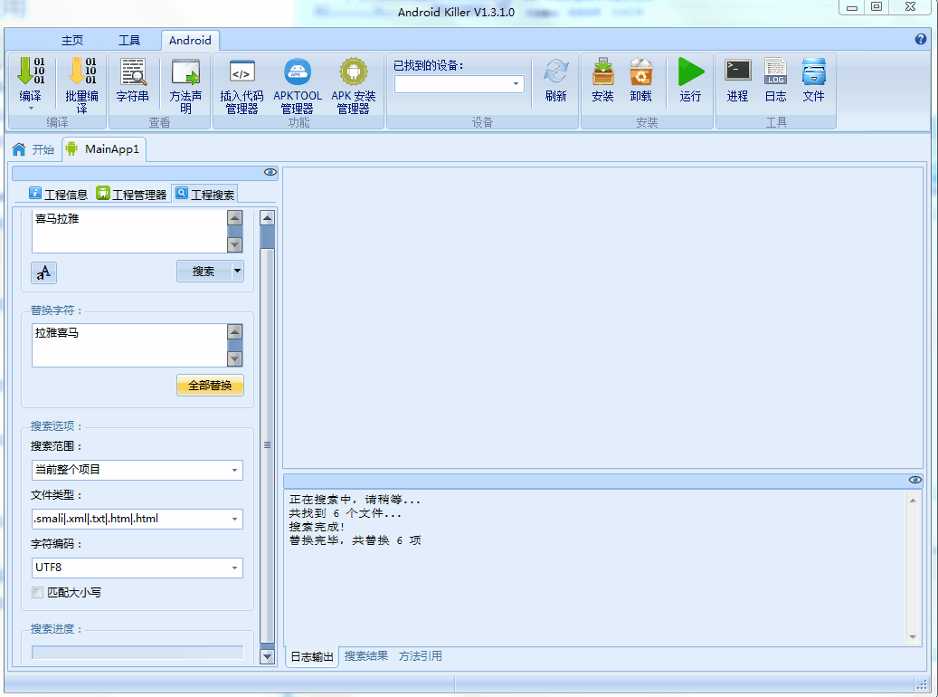Select the Android ribbon tab
The height and width of the screenshot is (697, 938).
tap(190, 40)
